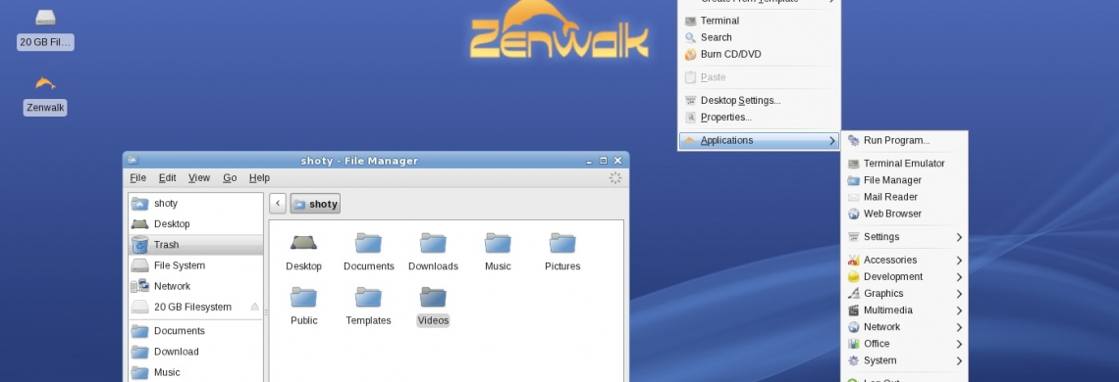Click the Development submenu icon
This screenshot has width=1119, height=382.
[x=854, y=276]
